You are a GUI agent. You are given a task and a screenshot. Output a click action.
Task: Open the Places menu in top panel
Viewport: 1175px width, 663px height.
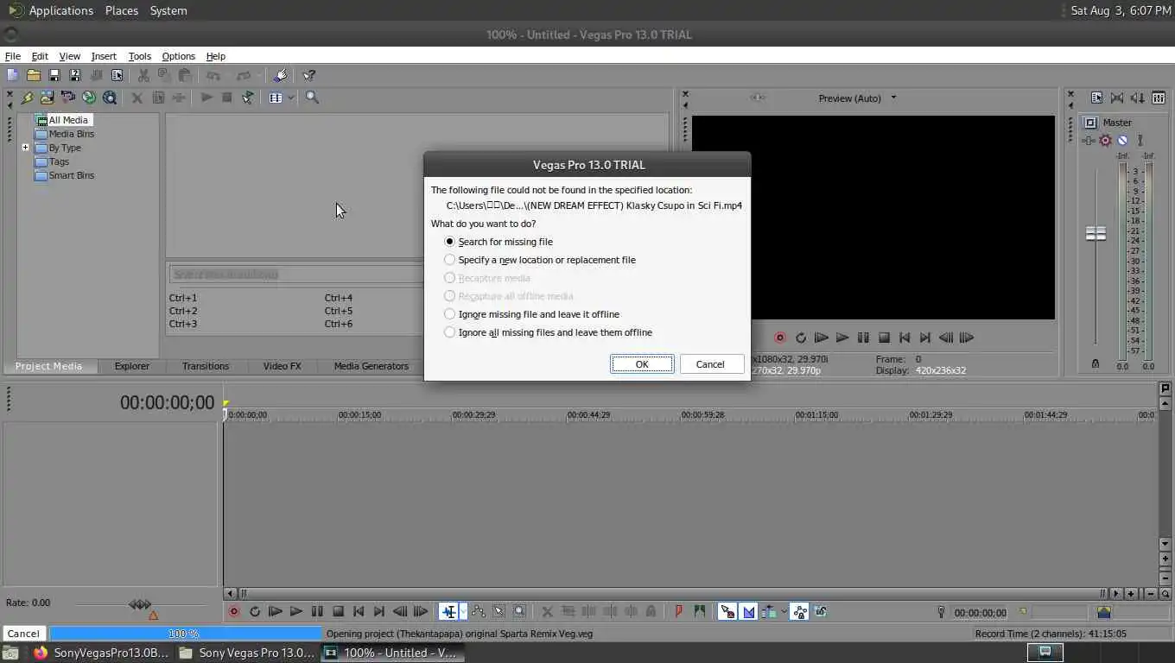coord(122,10)
